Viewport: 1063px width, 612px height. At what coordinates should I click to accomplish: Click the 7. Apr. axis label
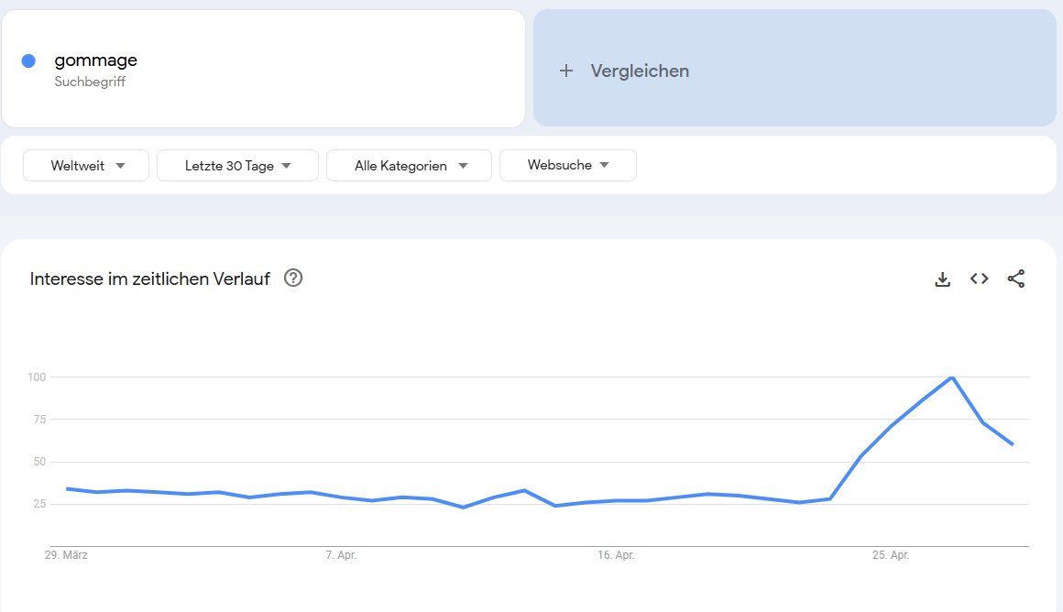pos(340,555)
